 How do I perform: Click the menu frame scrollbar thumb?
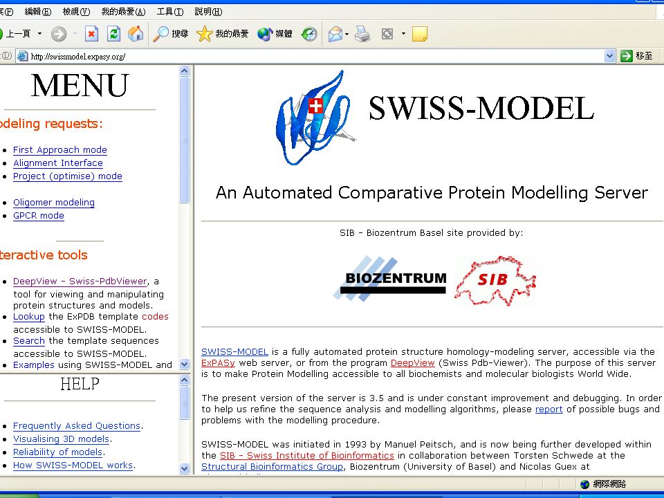click(184, 140)
